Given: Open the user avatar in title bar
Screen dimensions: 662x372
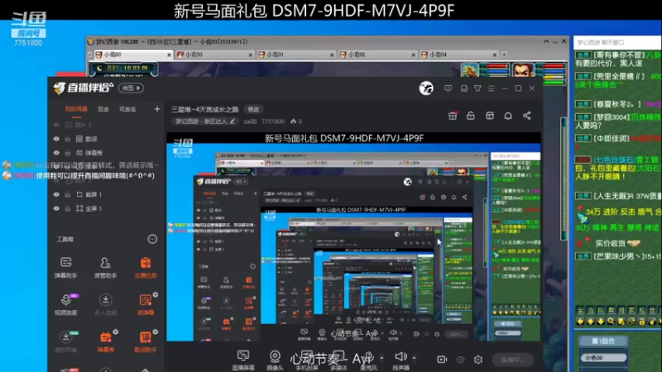Looking at the screenshot, I should [x=426, y=88].
